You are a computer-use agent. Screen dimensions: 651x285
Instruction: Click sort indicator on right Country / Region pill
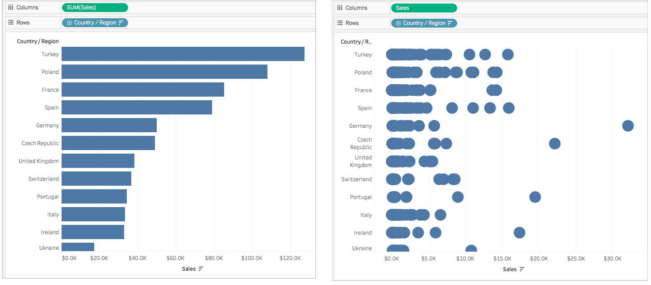pos(450,23)
